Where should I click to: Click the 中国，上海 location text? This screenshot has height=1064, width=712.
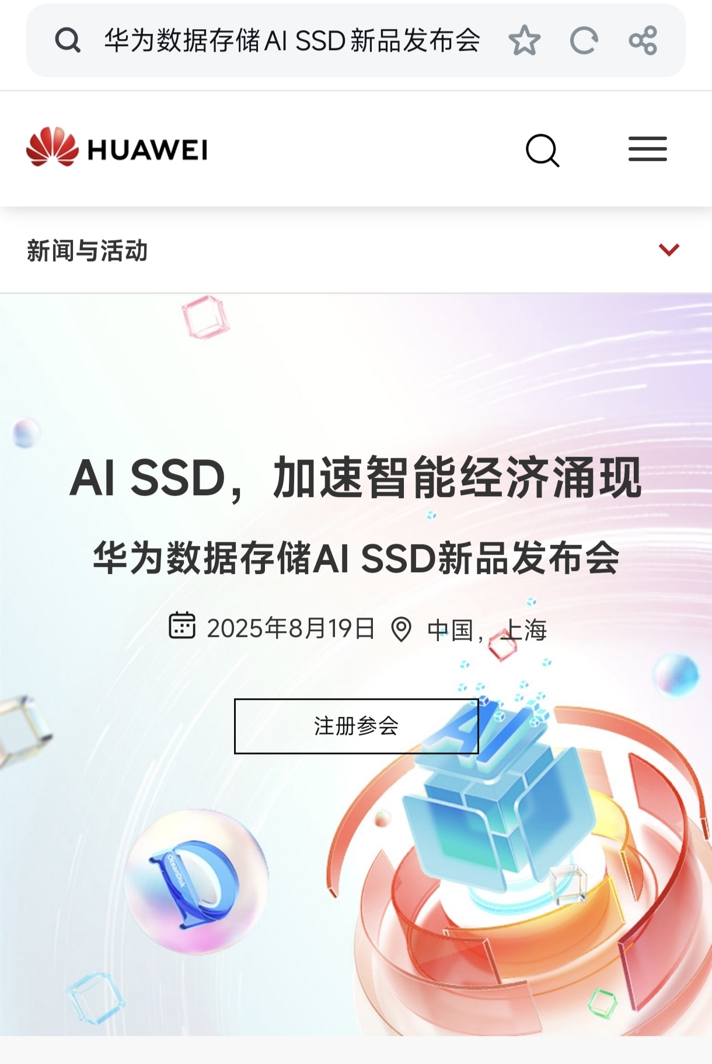click(487, 630)
